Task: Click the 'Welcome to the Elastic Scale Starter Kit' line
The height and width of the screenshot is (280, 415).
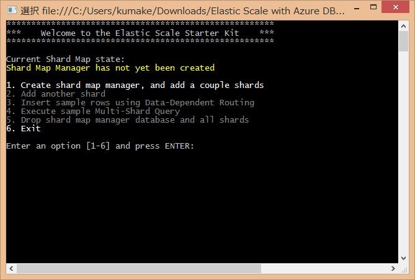Action: point(140,33)
